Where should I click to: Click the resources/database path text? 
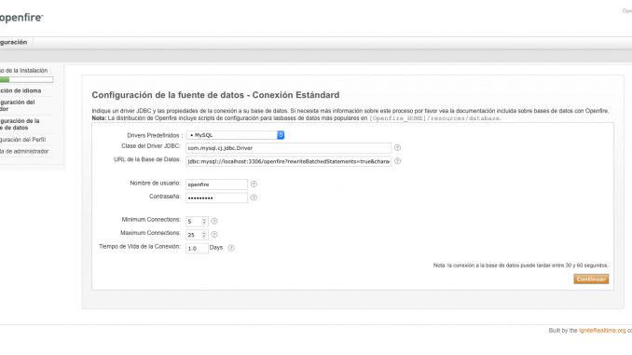[435, 118]
